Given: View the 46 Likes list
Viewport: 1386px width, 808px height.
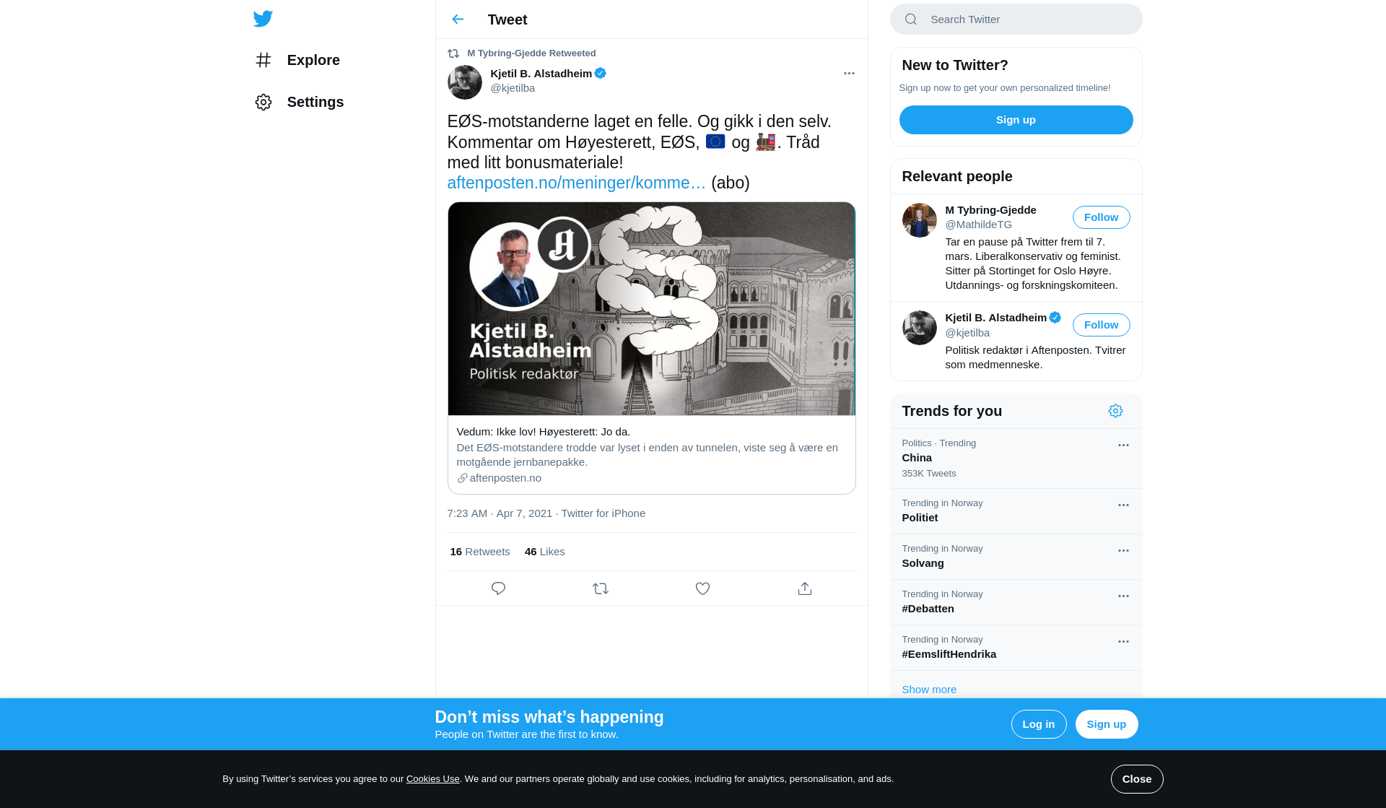Looking at the screenshot, I should point(545,552).
